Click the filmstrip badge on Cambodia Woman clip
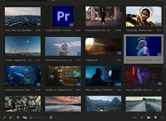Screen dimensions: 166x121 click(159, 25)
